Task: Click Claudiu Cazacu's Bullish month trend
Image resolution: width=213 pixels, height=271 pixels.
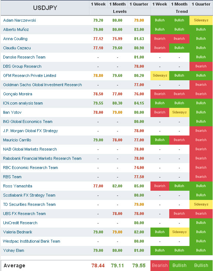Action: coord(180,48)
